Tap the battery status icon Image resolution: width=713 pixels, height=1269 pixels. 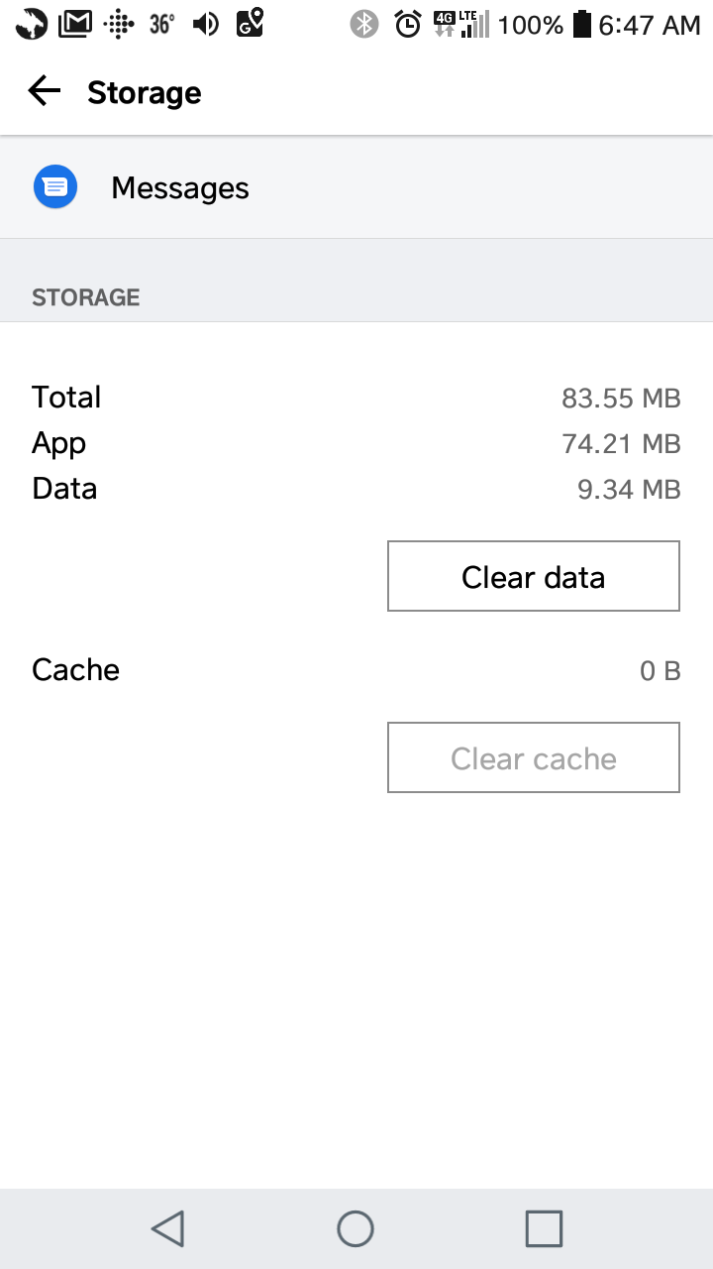point(582,24)
